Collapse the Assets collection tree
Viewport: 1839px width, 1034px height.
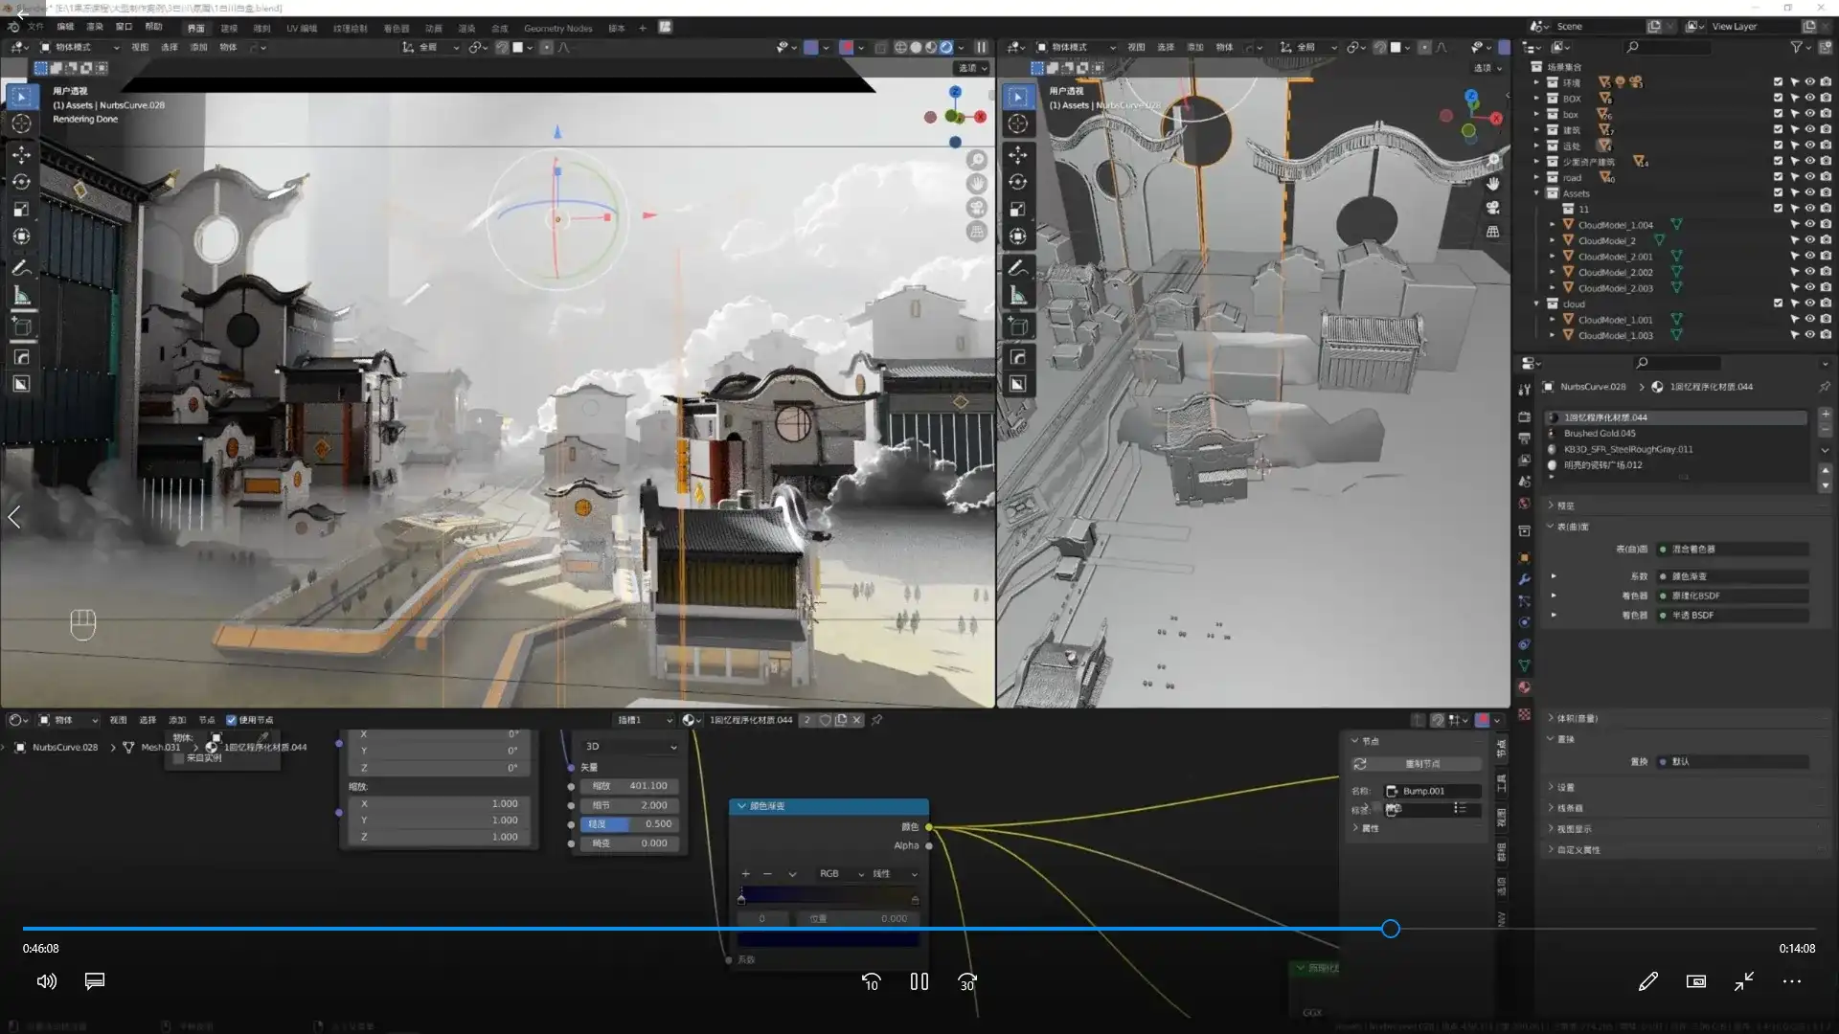[1536, 193]
